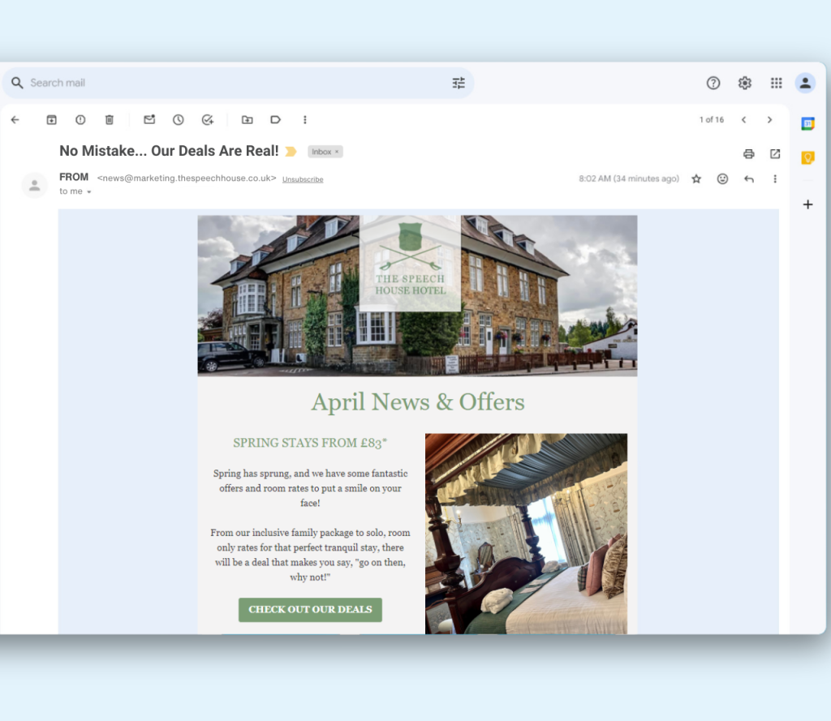Print the whole email
831x721 pixels.
point(749,154)
